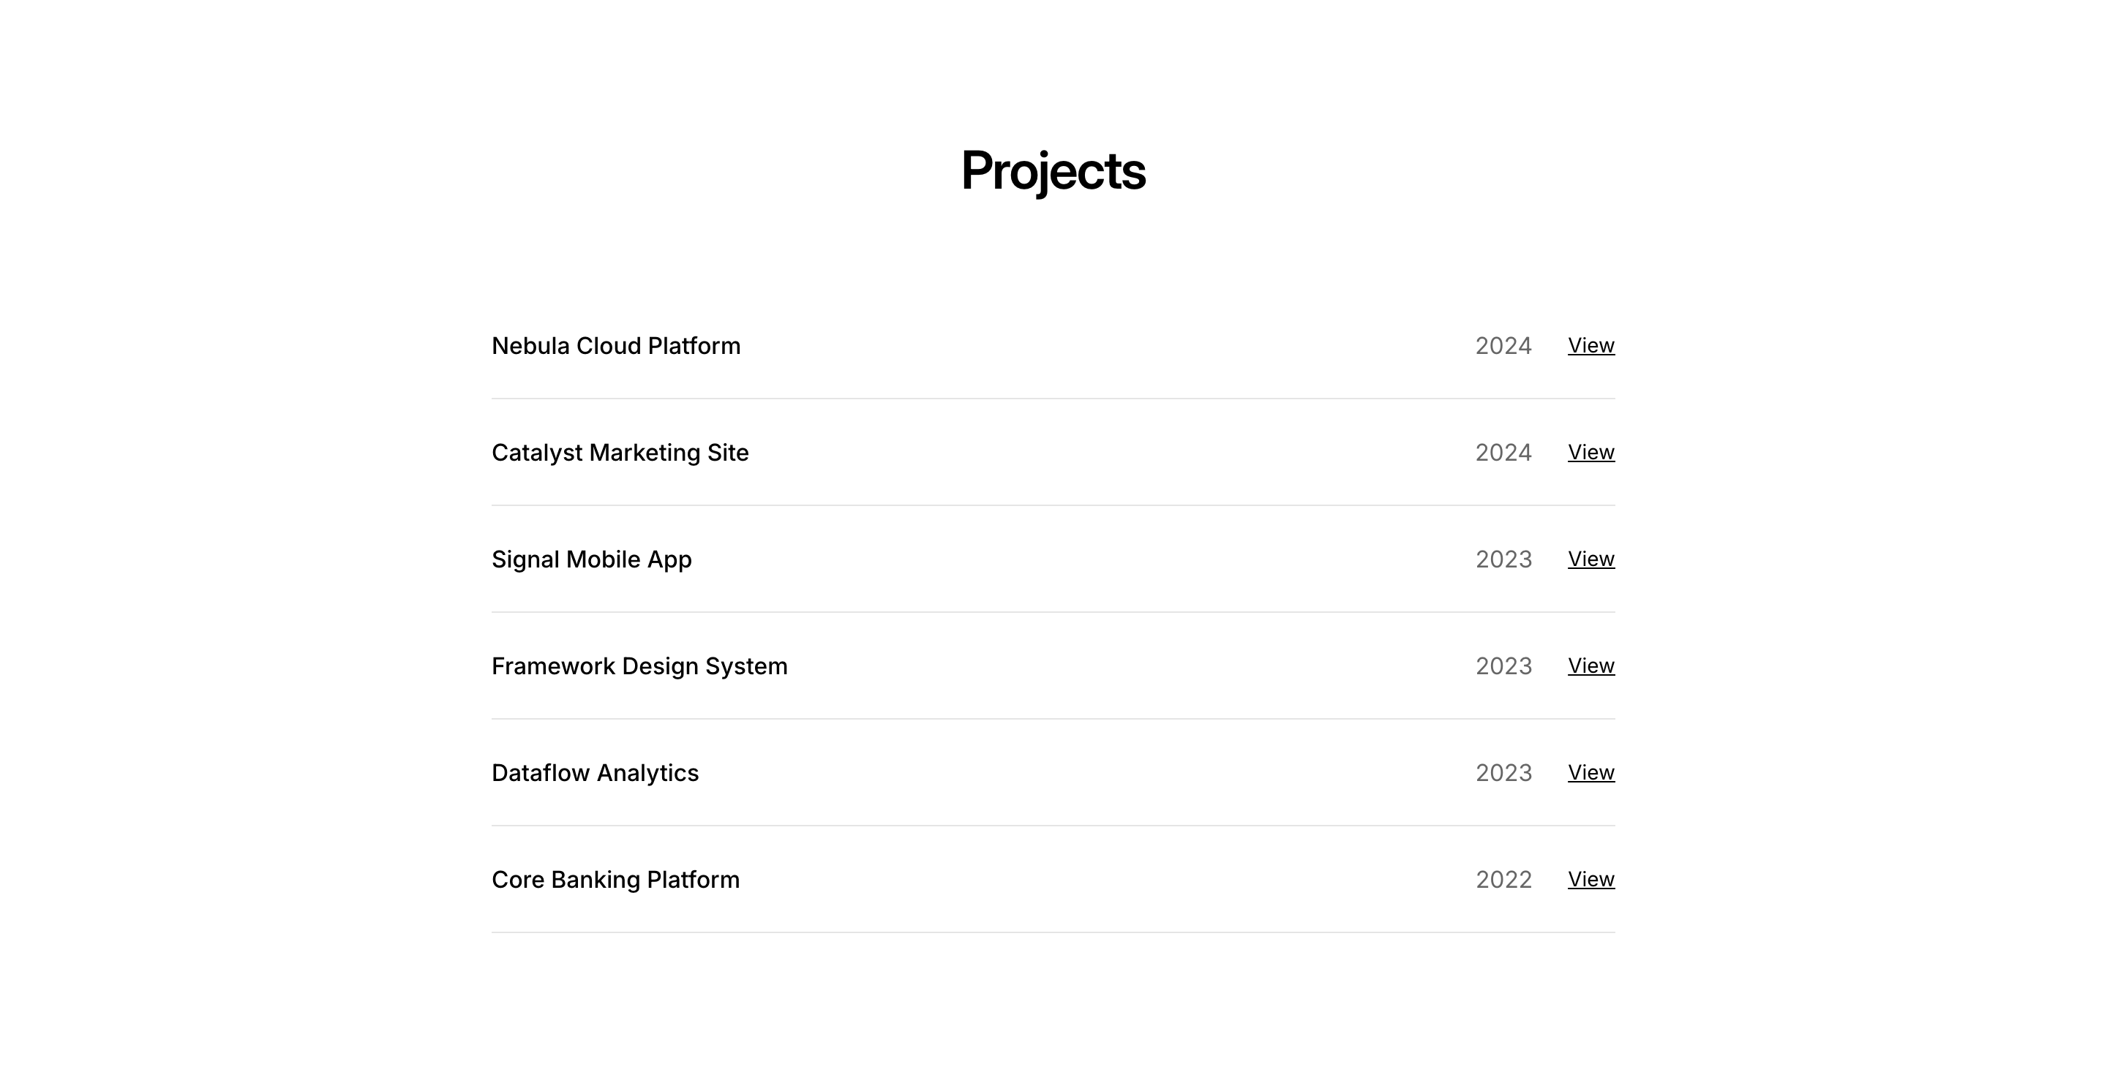The width and height of the screenshot is (2107, 1075).
Task: Click the Catalyst Marketing Site project title
Action: coord(619,452)
